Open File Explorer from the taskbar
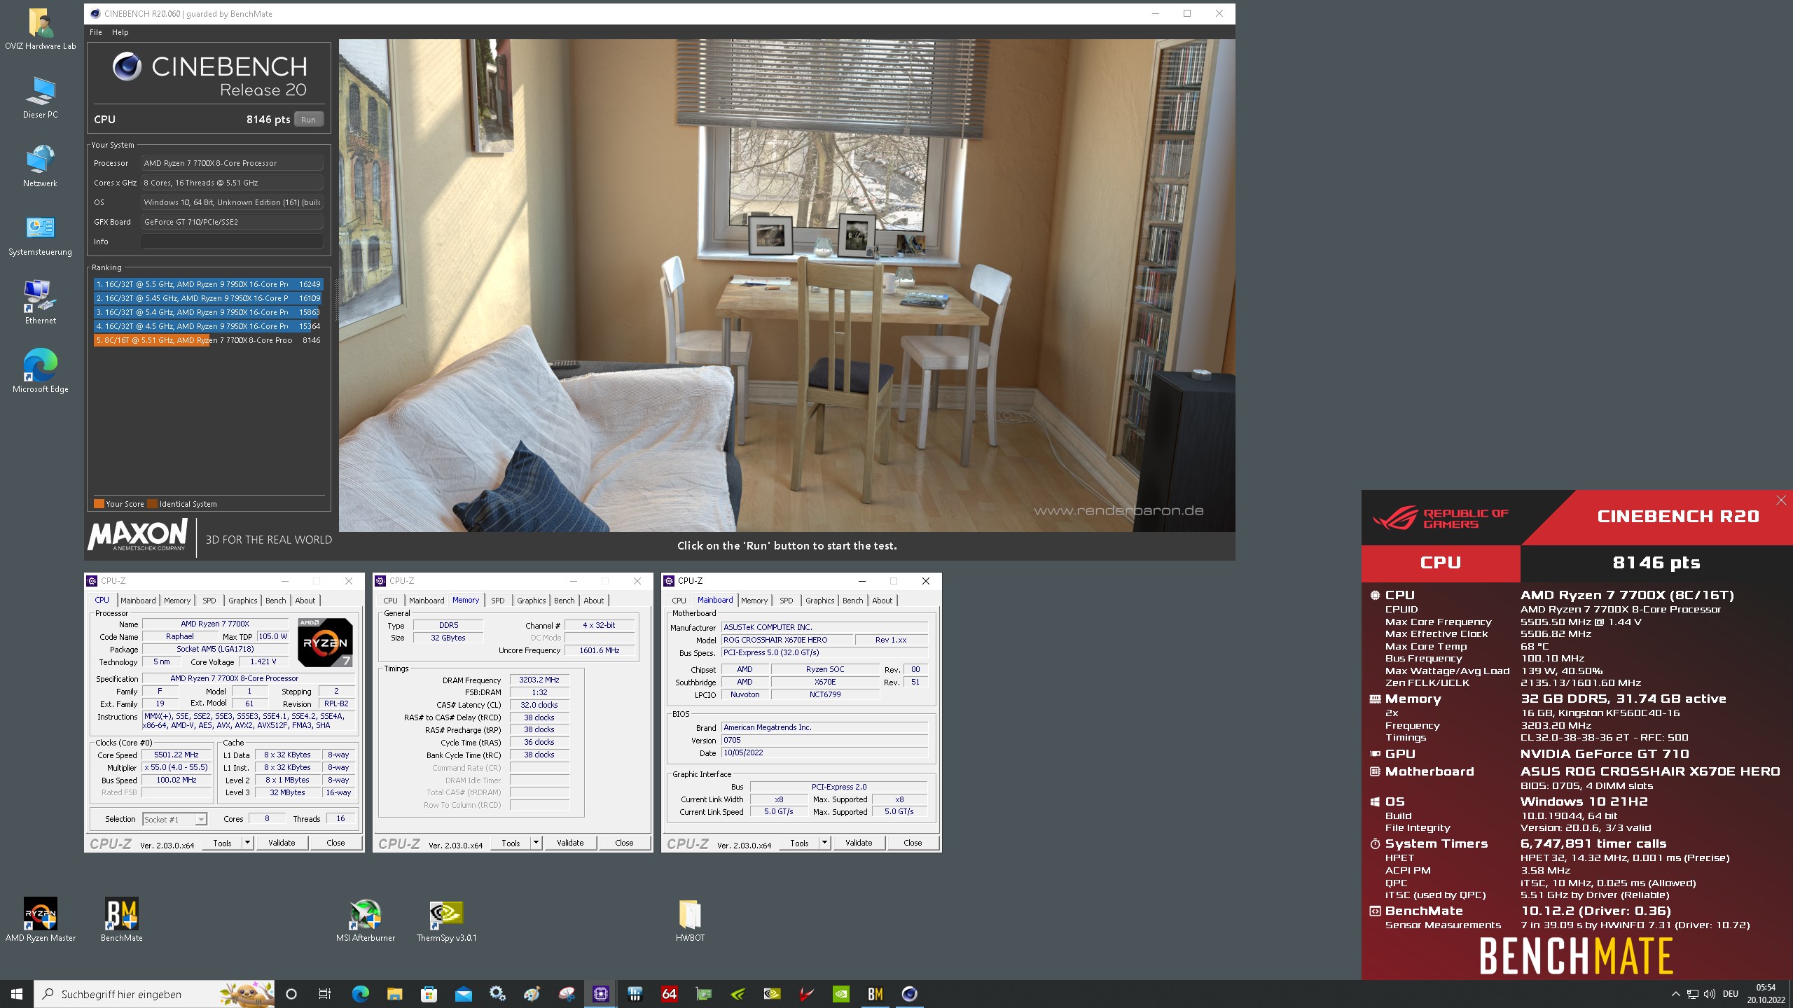The width and height of the screenshot is (1793, 1008). [394, 994]
